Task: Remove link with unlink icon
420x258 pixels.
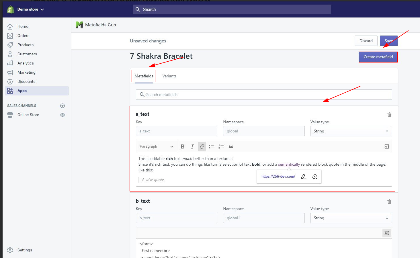Action: pyautogui.click(x=315, y=177)
